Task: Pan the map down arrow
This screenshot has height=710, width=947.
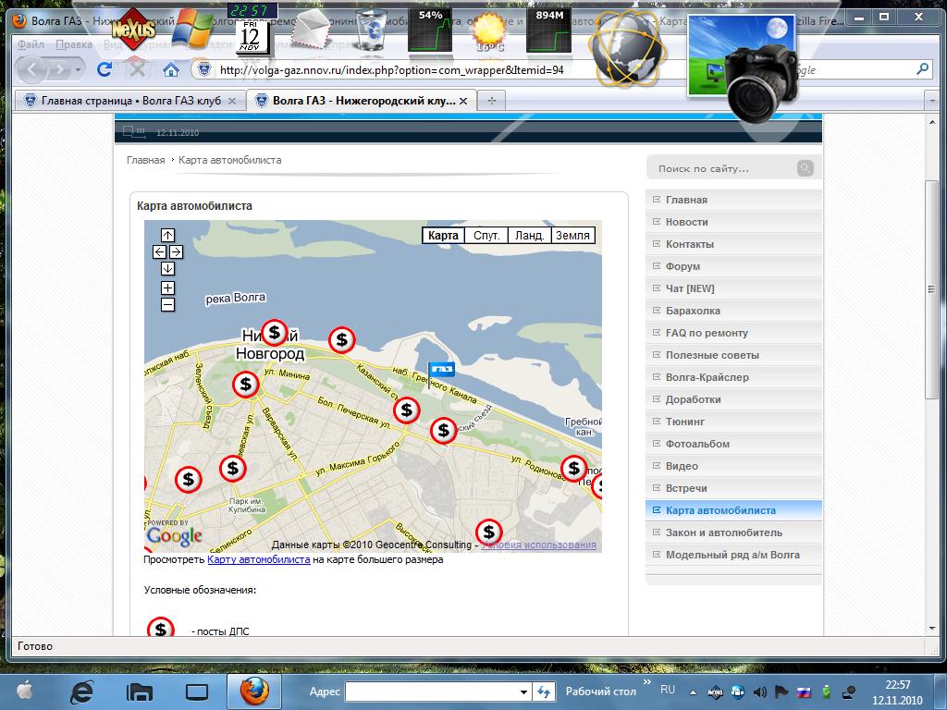Action: (x=168, y=269)
